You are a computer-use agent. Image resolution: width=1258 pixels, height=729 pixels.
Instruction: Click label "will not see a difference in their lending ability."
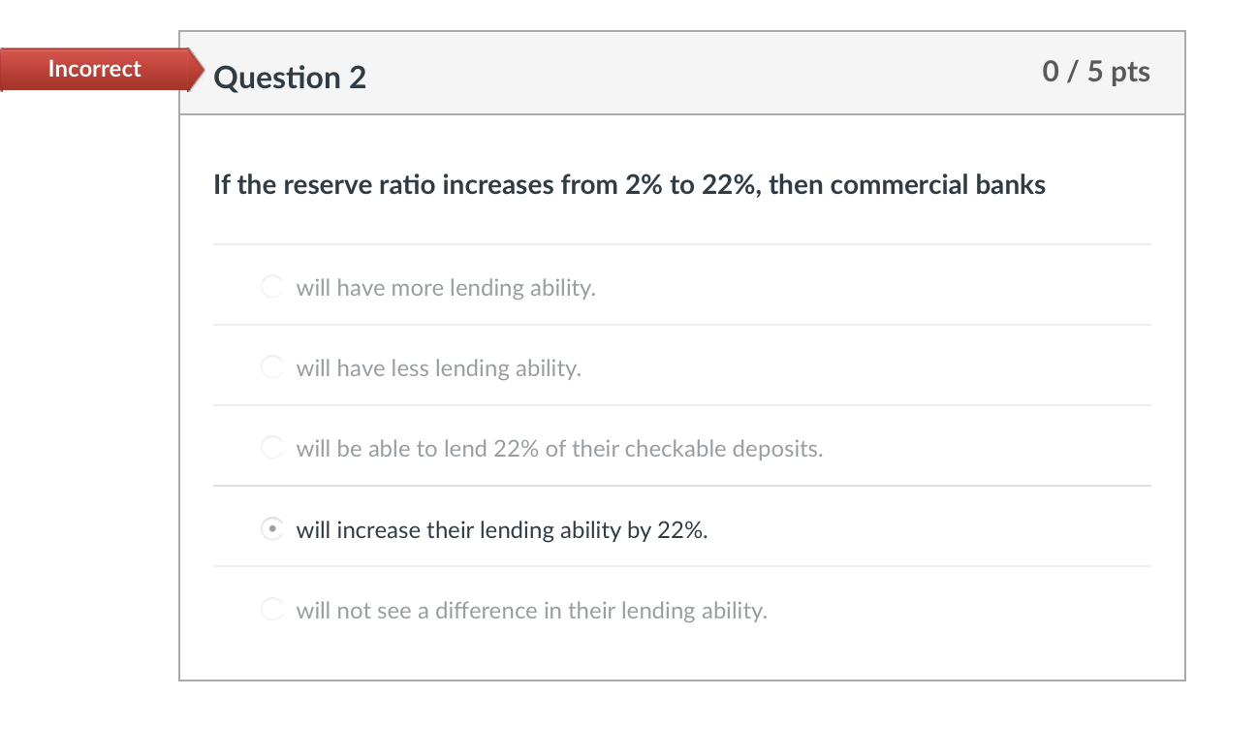pyautogui.click(x=531, y=611)
